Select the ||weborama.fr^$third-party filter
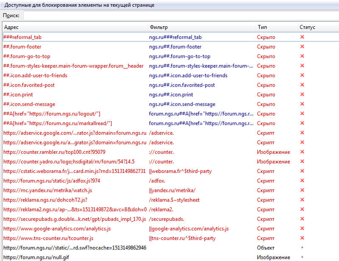Image resolution: width=339 pixels, height=261 pixels. point(180,171)
